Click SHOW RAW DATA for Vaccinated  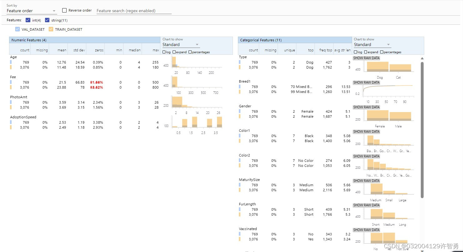click(x=366, y=230)
